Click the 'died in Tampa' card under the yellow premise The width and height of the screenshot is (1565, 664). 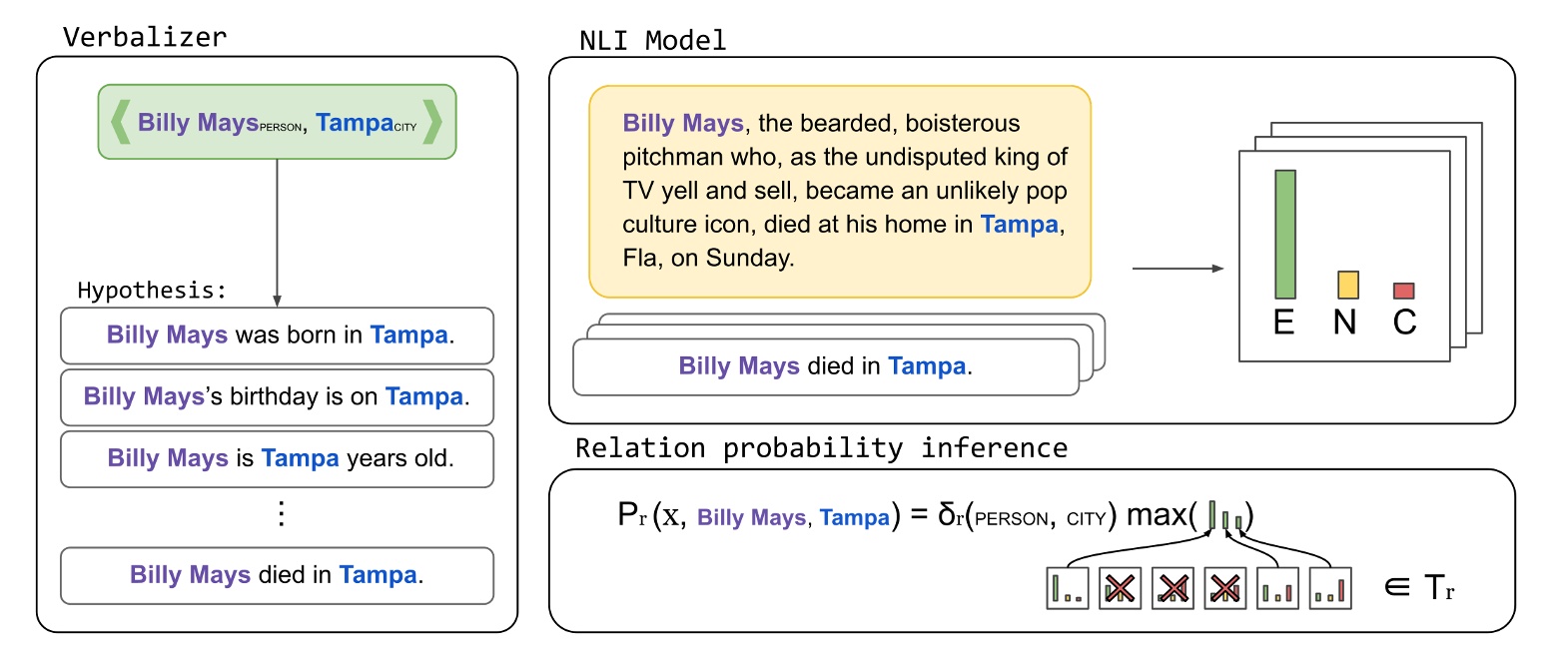point(825,366)
